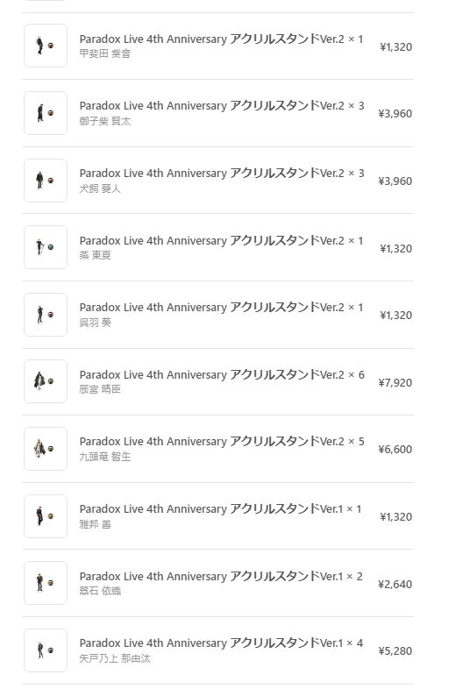462x689 pixels.
Task: Open the 矢戸乃上 那由汰 thumbnail image
Action: (x=46, y=650)
